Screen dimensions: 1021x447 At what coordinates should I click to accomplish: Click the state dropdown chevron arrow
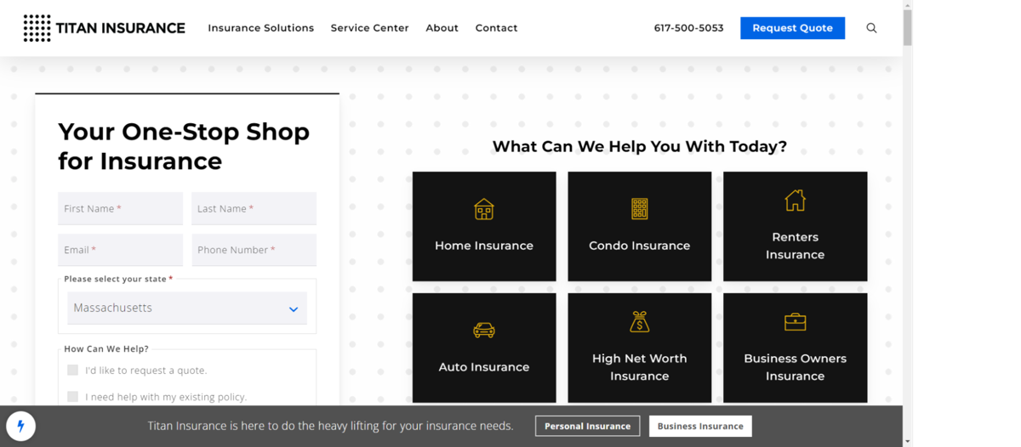pyautogui.click(x=294, y=309)
